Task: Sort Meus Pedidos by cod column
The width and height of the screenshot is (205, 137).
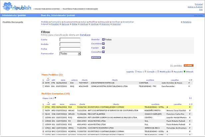Action: point(48,80)
